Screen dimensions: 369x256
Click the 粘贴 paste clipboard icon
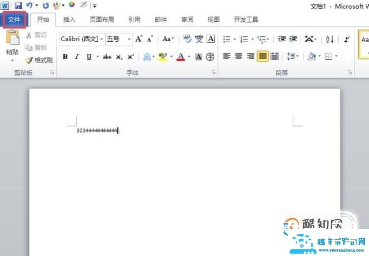coord(12,38)
